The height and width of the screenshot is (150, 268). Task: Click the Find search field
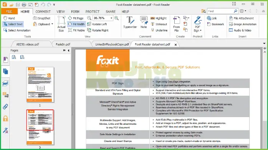pos(220,11)
